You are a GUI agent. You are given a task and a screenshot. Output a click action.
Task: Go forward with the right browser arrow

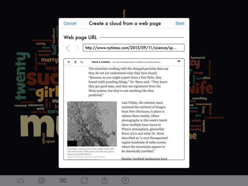[77, 48]
